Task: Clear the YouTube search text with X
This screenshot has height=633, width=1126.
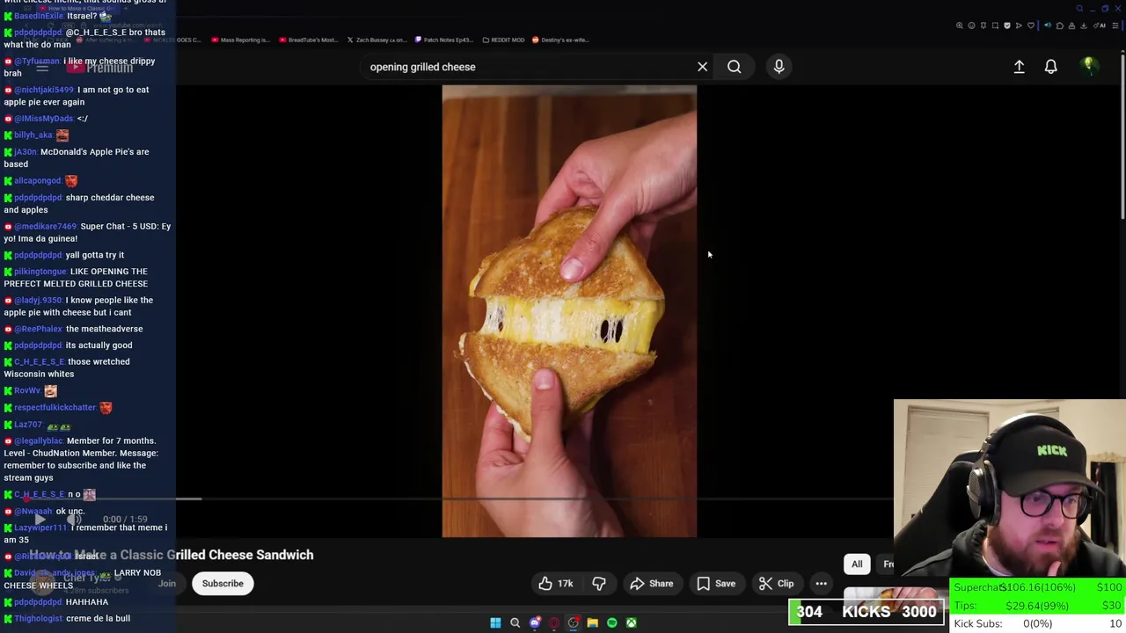Action: point(702,67)
